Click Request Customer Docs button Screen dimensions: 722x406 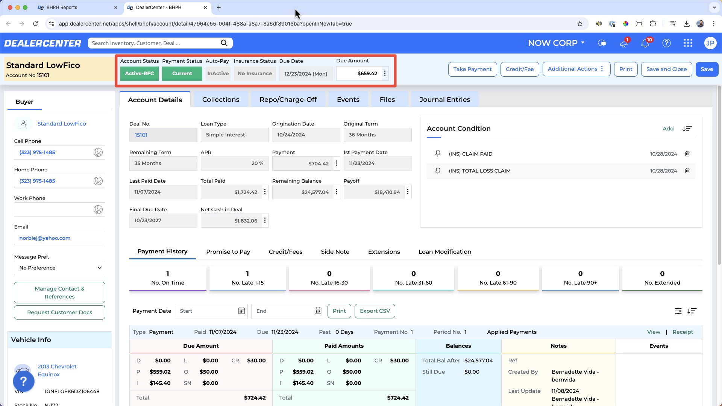(59, 312)
